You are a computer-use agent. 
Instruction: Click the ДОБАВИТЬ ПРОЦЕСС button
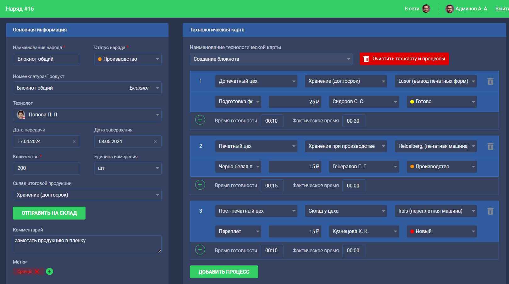click(x=224, y=272)
